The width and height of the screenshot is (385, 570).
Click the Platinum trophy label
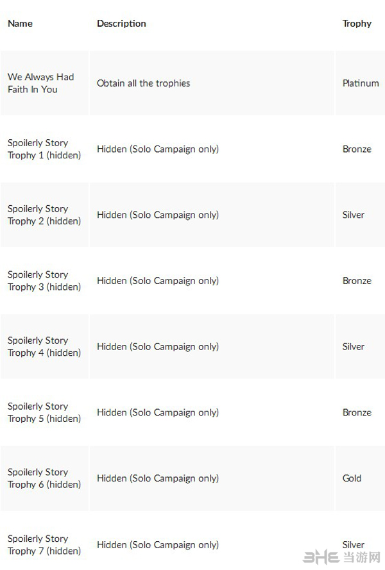[361, 83]
